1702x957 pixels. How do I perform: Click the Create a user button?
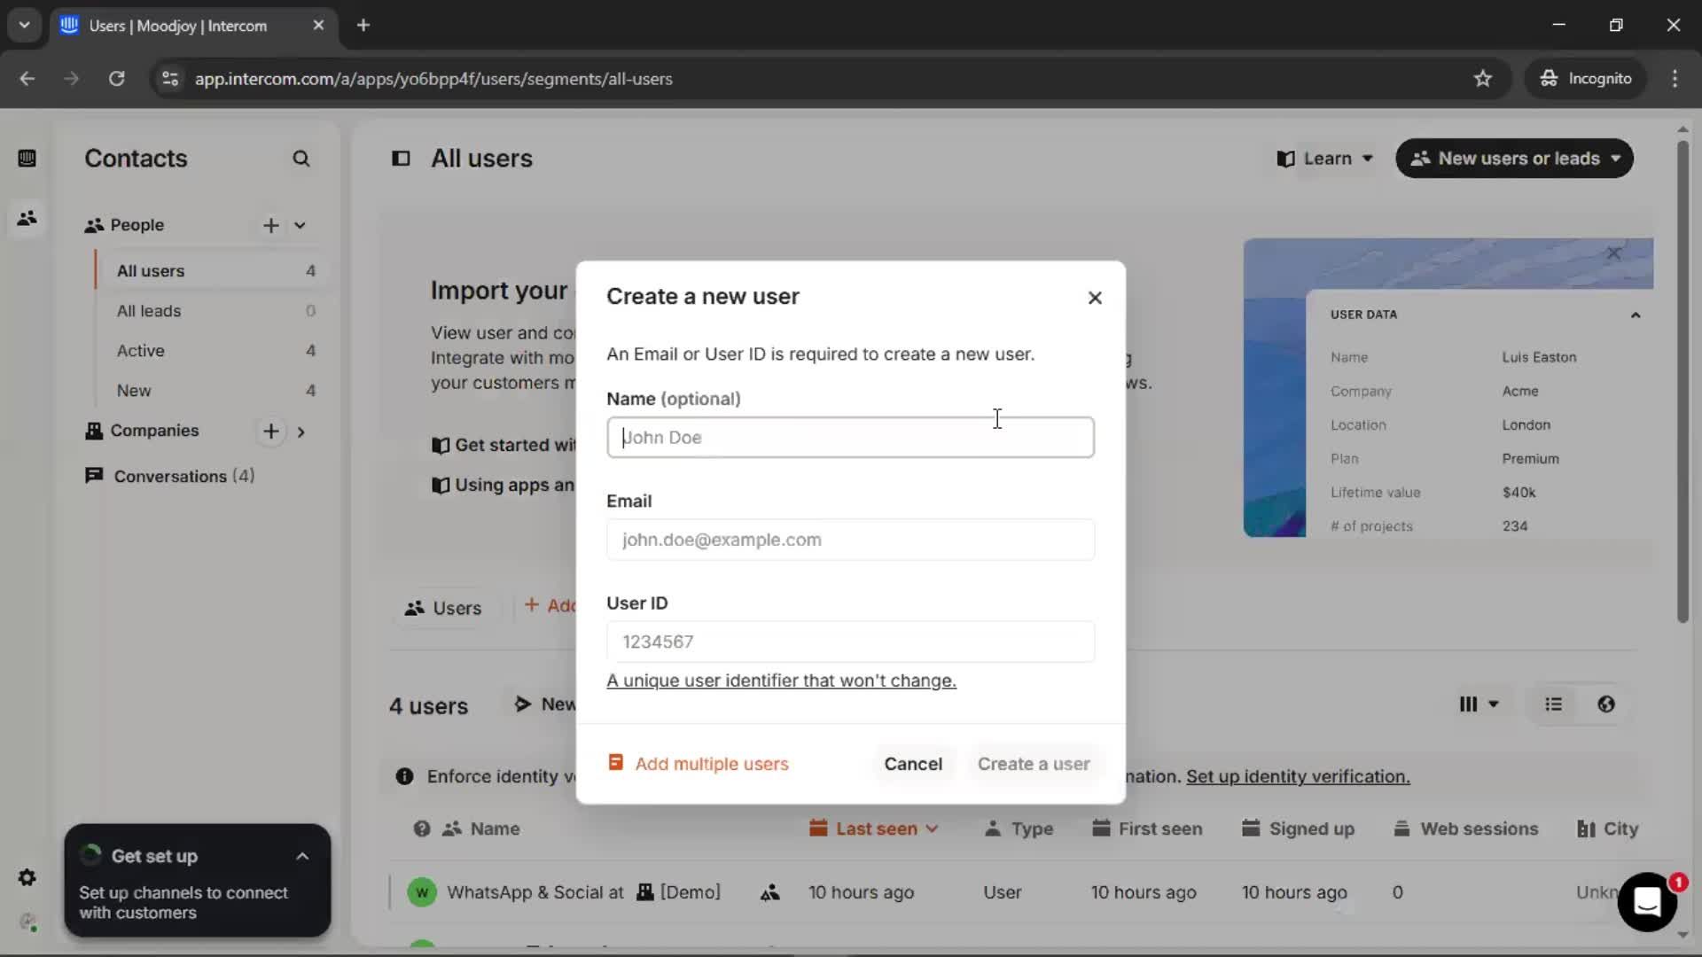pyautogui.click(x=1034, y=764)
